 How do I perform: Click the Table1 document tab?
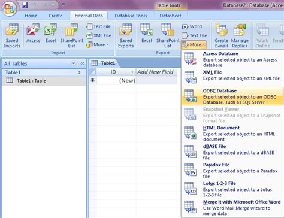tap(104, 63)
